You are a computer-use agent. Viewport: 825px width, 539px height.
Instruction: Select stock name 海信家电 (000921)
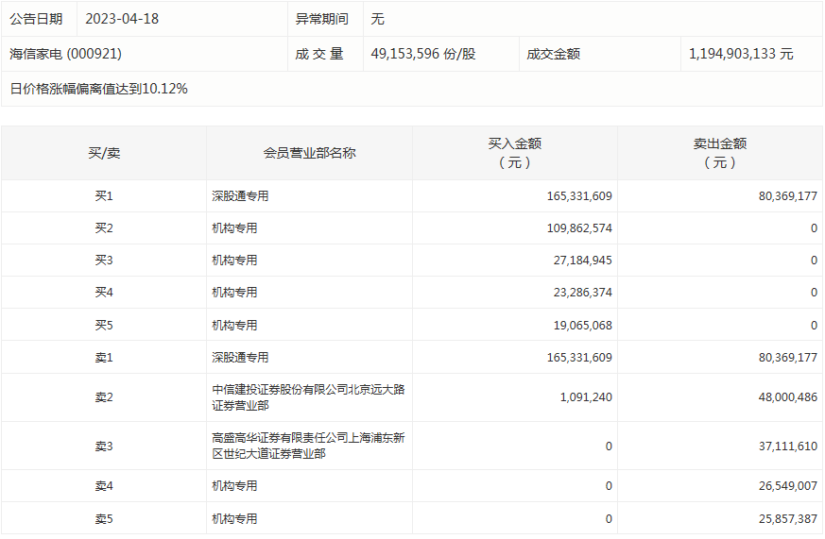click(x=65, y=54)
